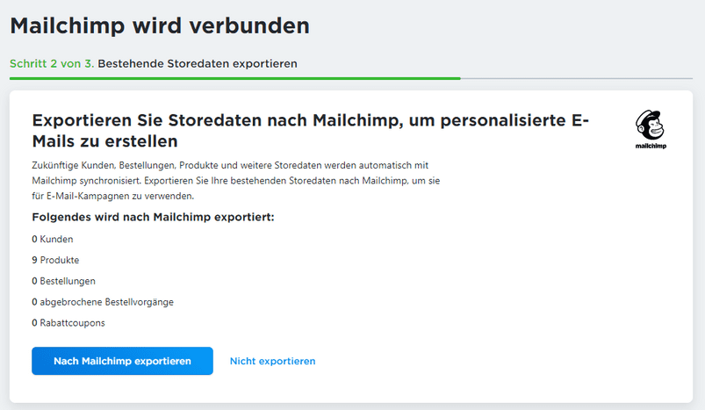The image size is (705, 410).
Task: Click the 'Schritt 2 von 3.' step label
Action: click(x=52, y=64)
